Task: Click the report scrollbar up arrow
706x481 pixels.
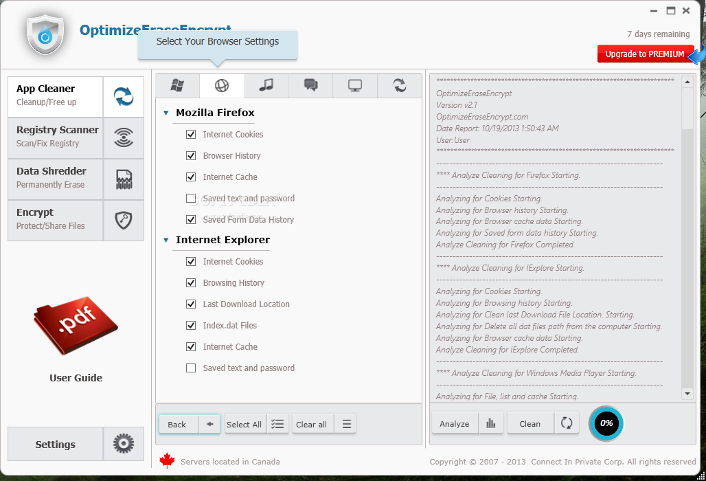Action: (x=687, y=82)
